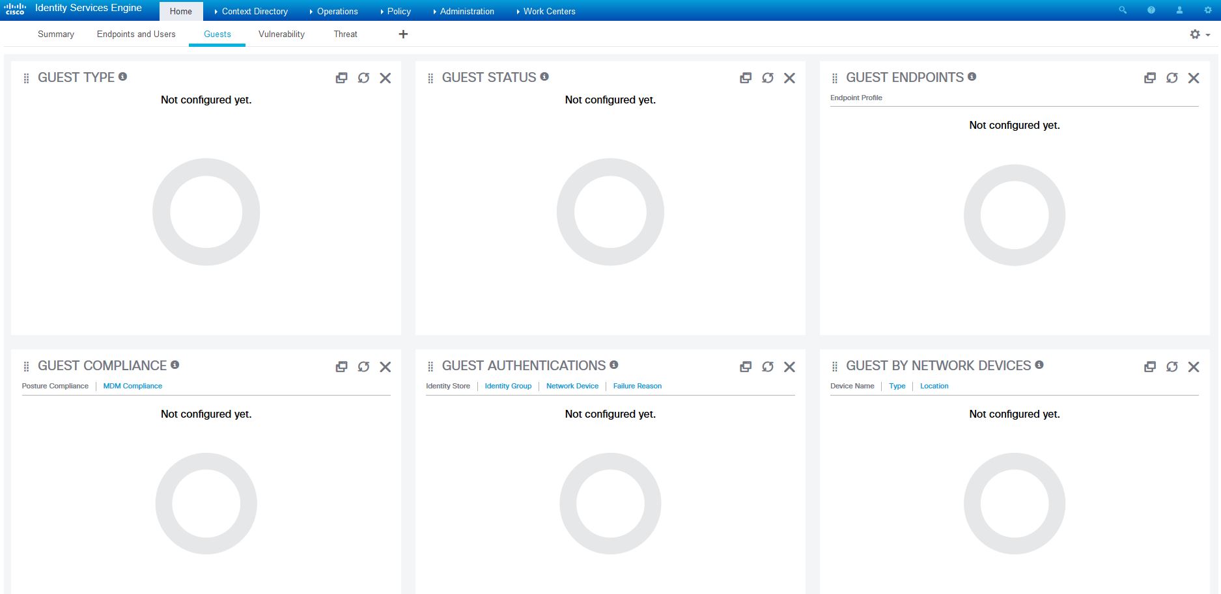Select Identity Store view

point(448,386)
